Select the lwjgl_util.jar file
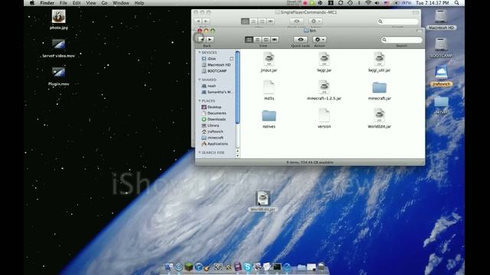The height and width of the screenshot is (275, 490). click(379, 60)
